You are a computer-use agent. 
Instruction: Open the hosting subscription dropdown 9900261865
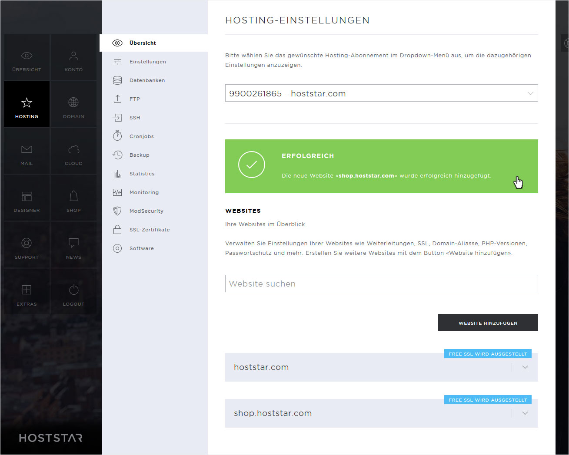[x=382, y=93]
